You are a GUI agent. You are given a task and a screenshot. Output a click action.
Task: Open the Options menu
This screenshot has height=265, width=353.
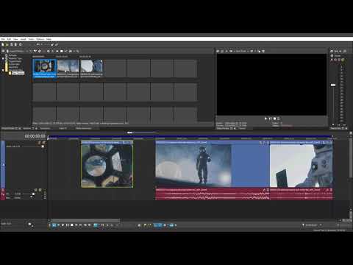(x=40, y=39)
